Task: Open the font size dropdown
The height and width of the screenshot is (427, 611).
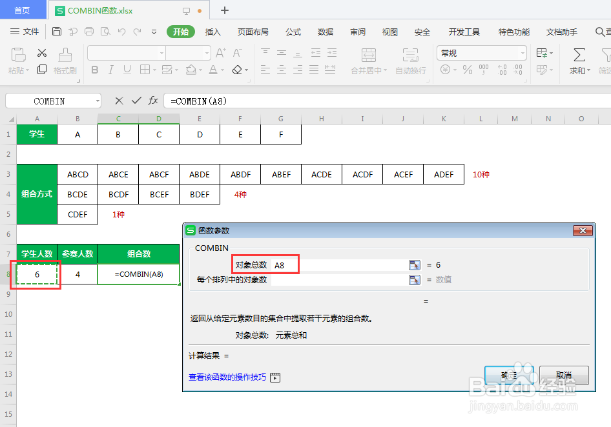Action: [207, 53]
